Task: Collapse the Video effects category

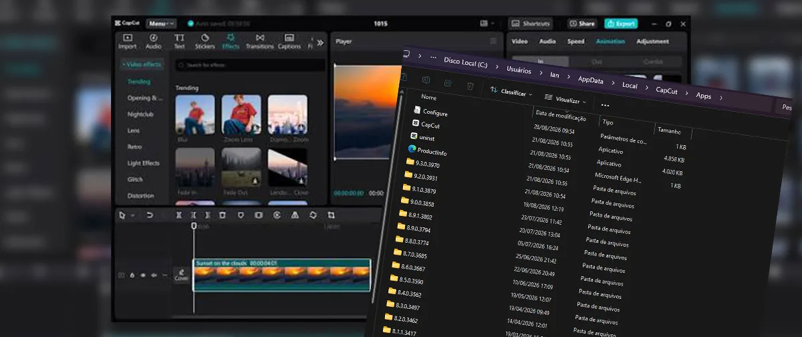Action: coord(142,64)
